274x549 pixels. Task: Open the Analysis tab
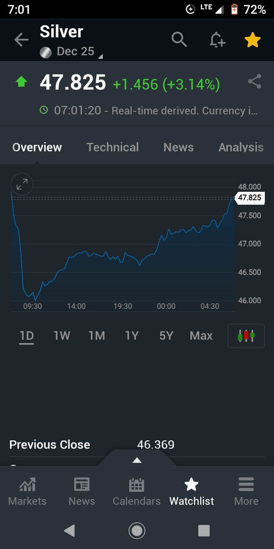point(241,147)
